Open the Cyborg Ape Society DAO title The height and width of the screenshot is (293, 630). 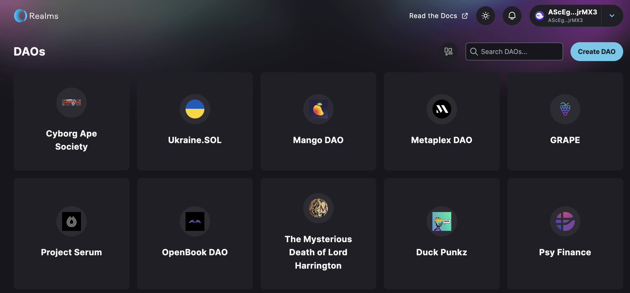(x=71, y=140)
